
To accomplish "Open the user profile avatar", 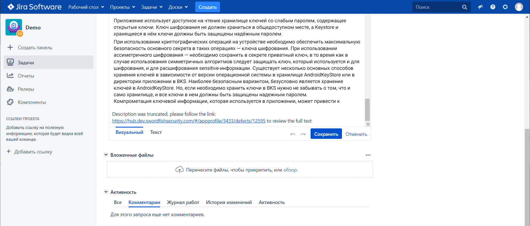I will coord(519,7).
